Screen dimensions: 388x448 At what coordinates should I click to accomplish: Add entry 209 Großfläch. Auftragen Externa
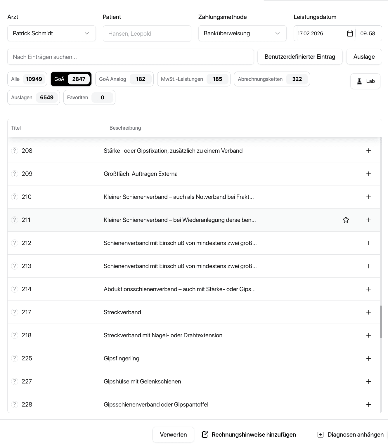pos(369,174)
